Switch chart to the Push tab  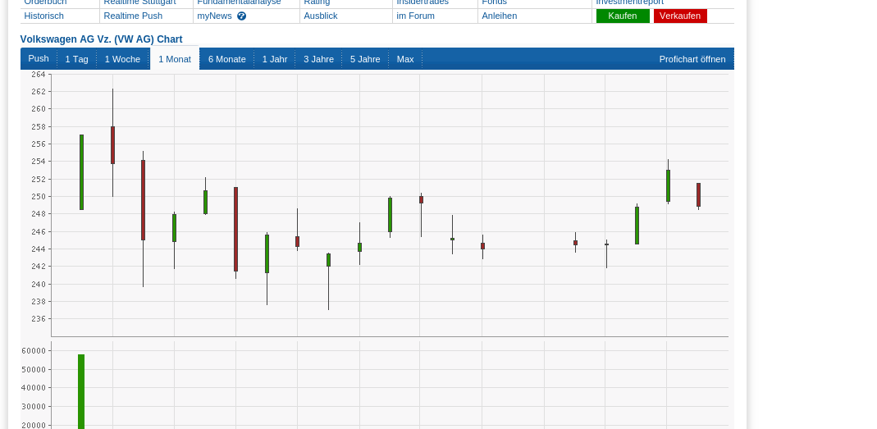[x=39, y=58]
